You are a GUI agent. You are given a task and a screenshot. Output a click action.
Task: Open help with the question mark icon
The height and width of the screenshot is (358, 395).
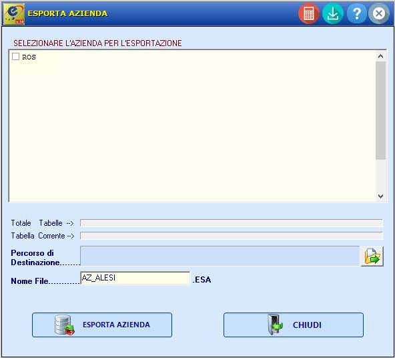pos(357,13)
